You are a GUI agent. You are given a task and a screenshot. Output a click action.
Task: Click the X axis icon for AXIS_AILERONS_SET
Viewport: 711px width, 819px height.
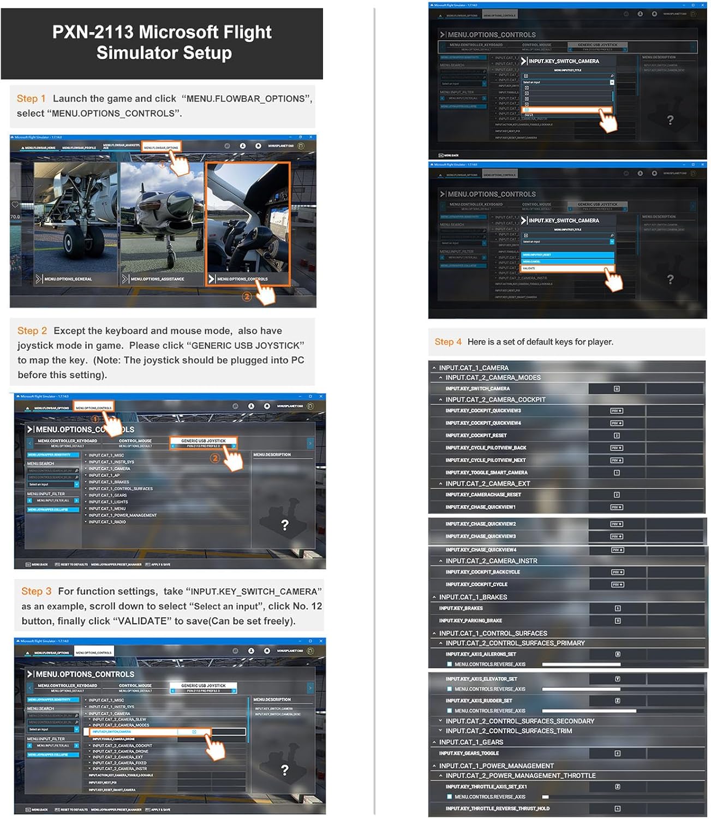pyautogui.click(x=617, y=654)
